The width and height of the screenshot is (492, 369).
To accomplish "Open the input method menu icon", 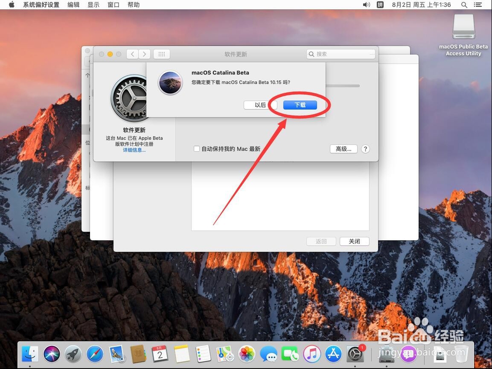I will pos(380,5).
